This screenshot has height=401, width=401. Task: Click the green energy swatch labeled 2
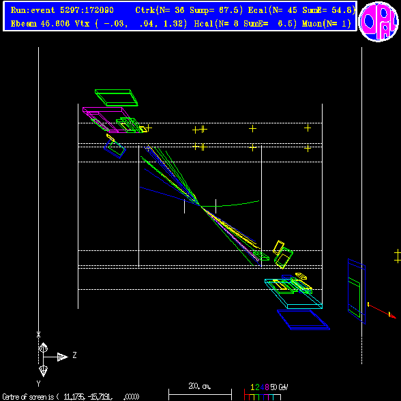256,397
